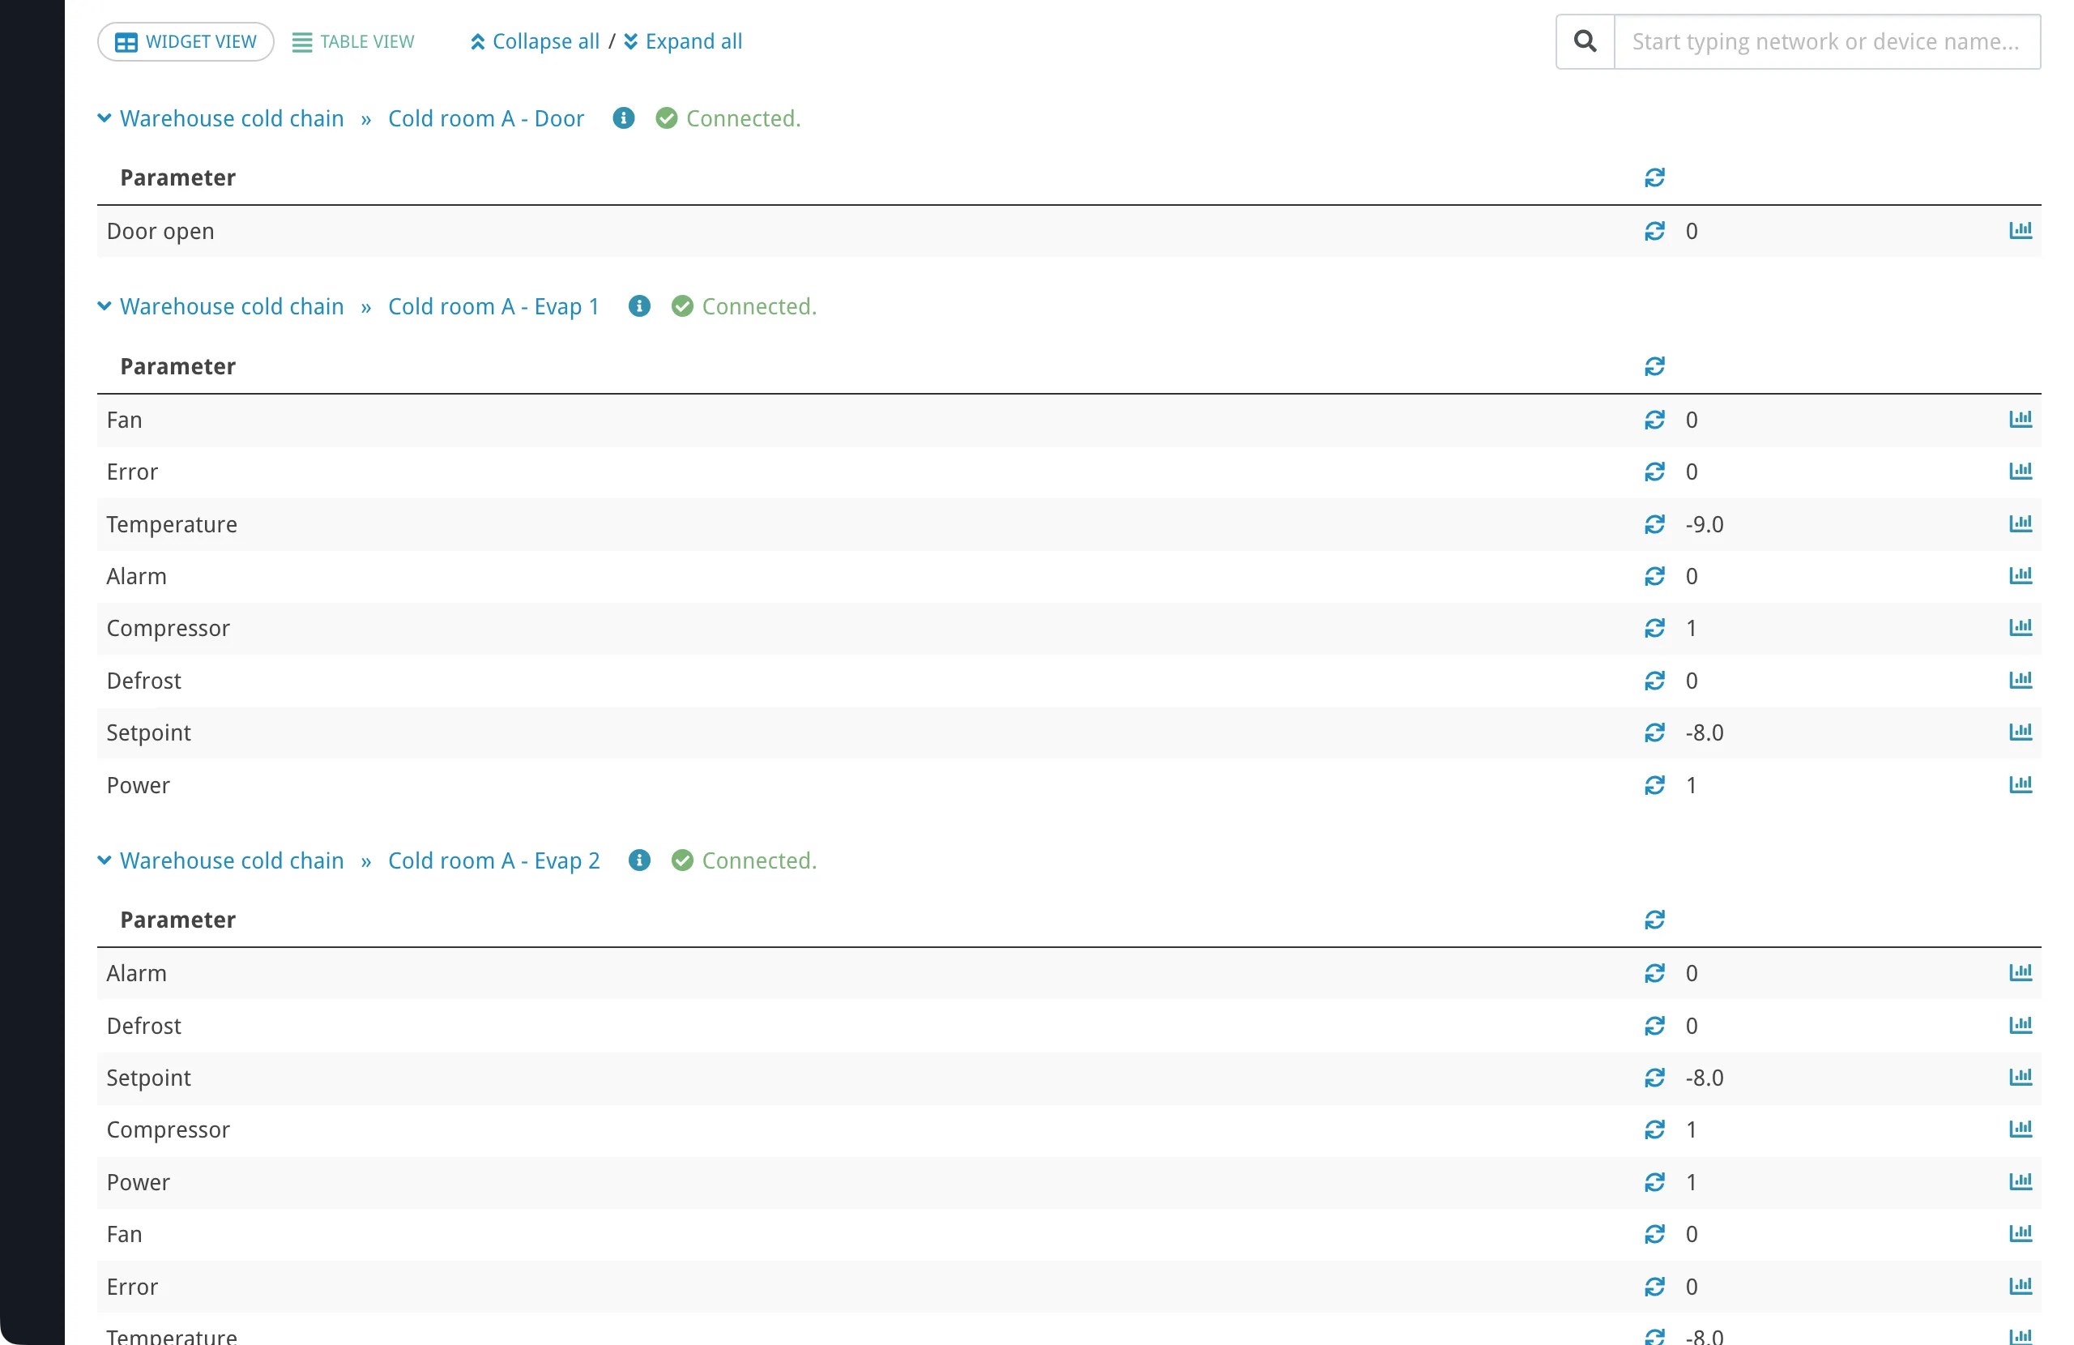Open Warehouse cold chain network above Door device
The image size is (2074, 1345).
point(232,118)
